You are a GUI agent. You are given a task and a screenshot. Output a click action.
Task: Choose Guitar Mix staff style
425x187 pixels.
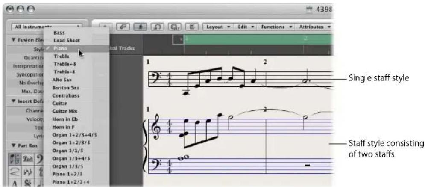coord(76,111)
